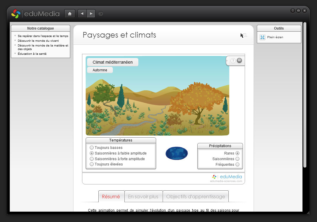Pause the animation

tap(239, 61)
